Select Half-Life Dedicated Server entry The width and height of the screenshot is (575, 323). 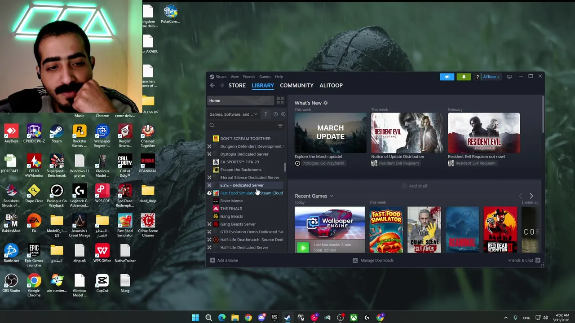click(x=244, y=248)
